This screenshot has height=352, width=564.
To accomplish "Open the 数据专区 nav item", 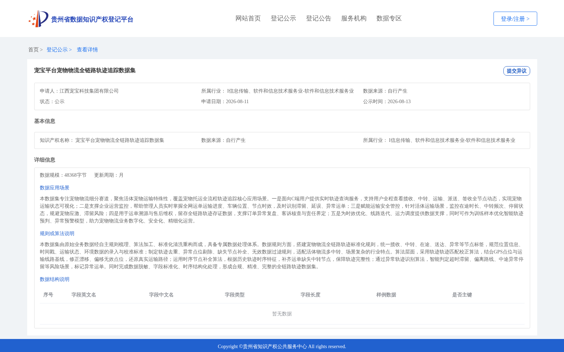I will tap(389, 18).
